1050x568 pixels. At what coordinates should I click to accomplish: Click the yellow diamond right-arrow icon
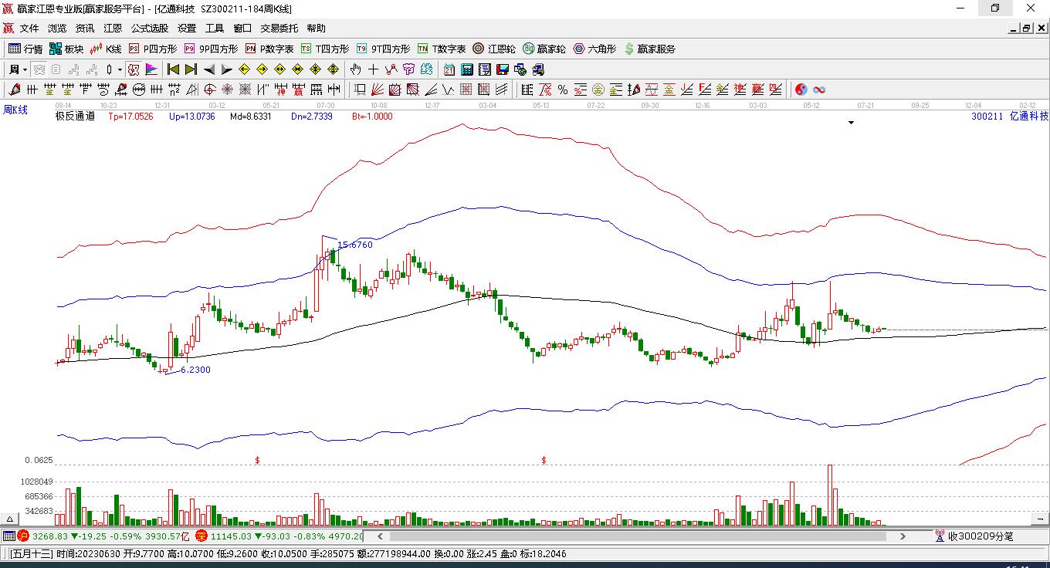click(x=262, y=69)
